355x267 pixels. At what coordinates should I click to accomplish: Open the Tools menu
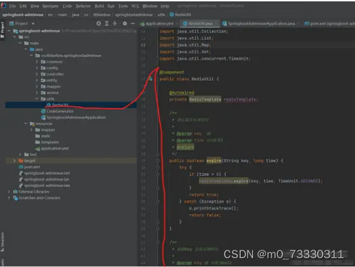[x=123, y=6]
